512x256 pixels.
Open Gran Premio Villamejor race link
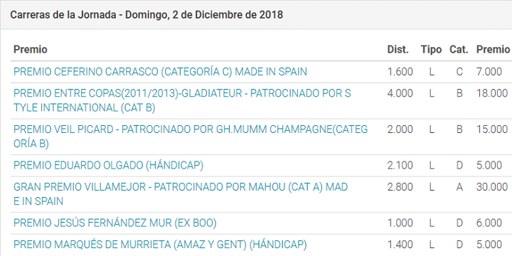point(181,194)
